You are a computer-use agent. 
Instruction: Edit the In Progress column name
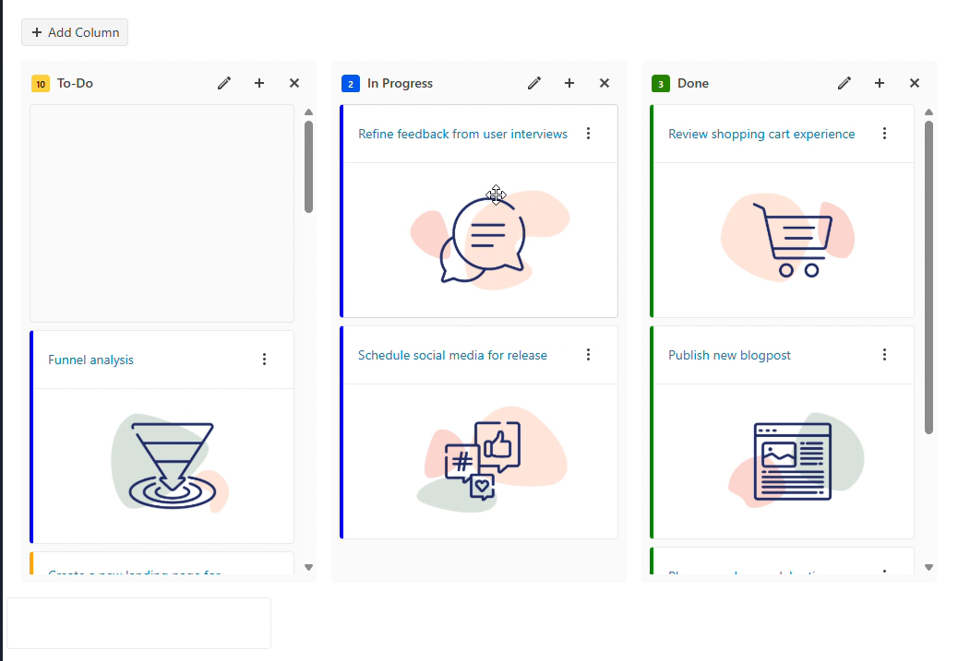(534, 83)
